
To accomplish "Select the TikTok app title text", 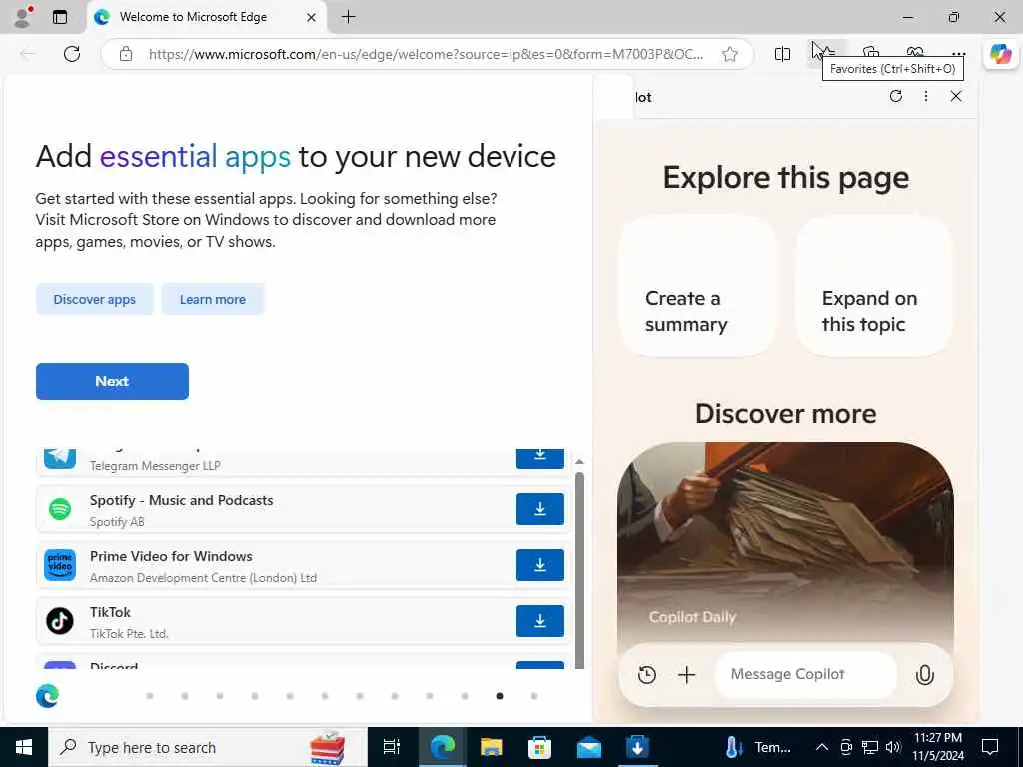I will pos(110,612).
